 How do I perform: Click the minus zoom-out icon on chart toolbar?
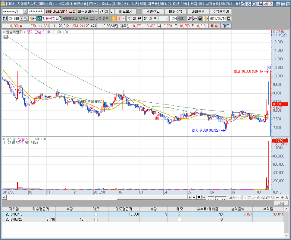[x=277, y=198]
